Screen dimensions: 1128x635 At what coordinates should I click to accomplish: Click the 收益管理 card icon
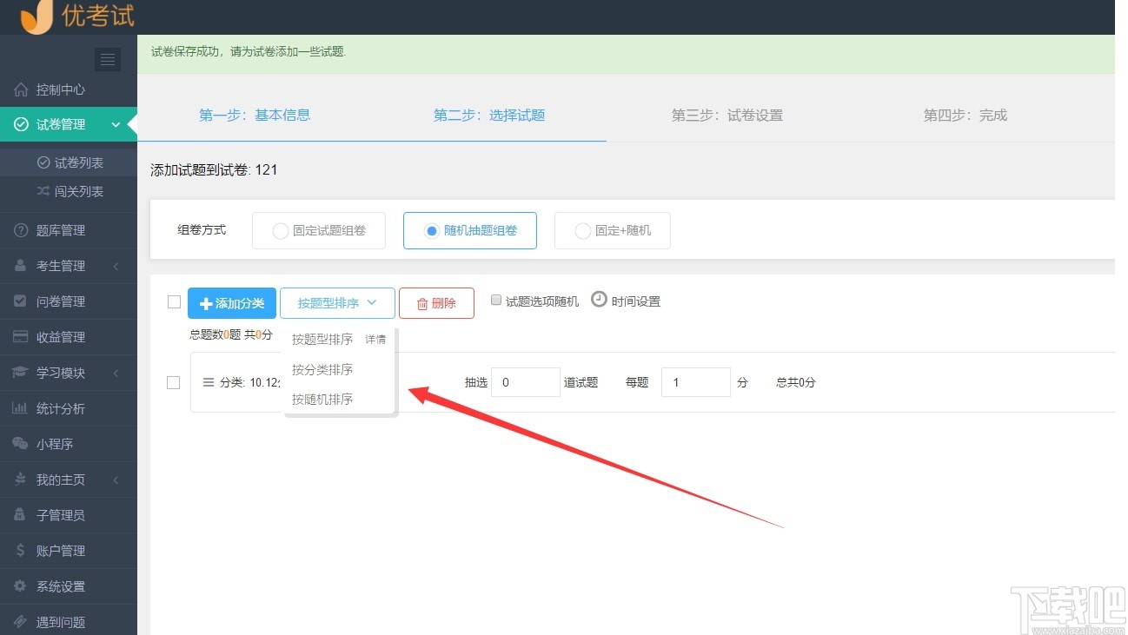21,337
